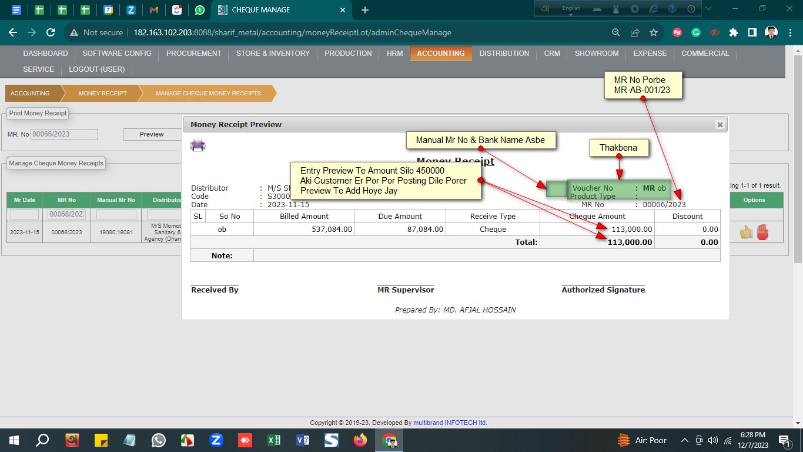The height and width of the screenshot is (452, 803).
Task: Open the SOFTWARE CONFIG menu
Action: pyautogui.click(x=117, y=54)
